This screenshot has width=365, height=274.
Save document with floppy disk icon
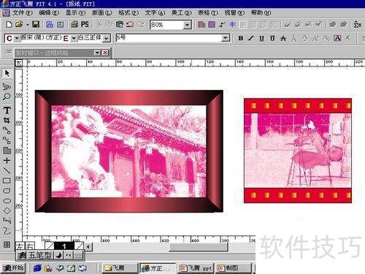36,24
